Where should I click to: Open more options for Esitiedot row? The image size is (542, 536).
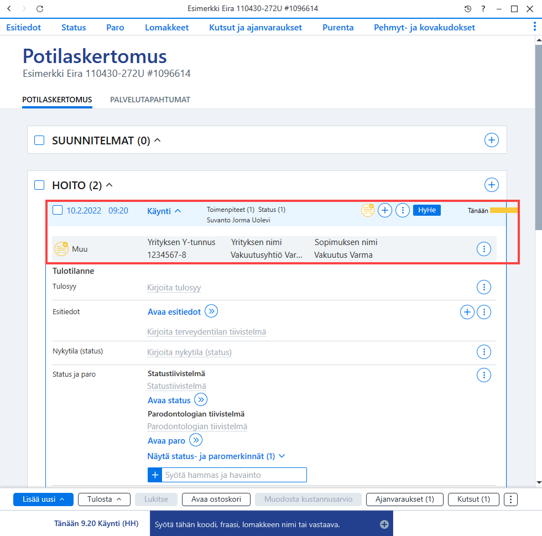[x=483, y=312]
